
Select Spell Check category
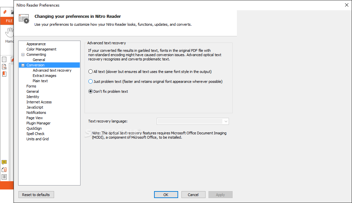pyautogui.click(x=36, y=134)
